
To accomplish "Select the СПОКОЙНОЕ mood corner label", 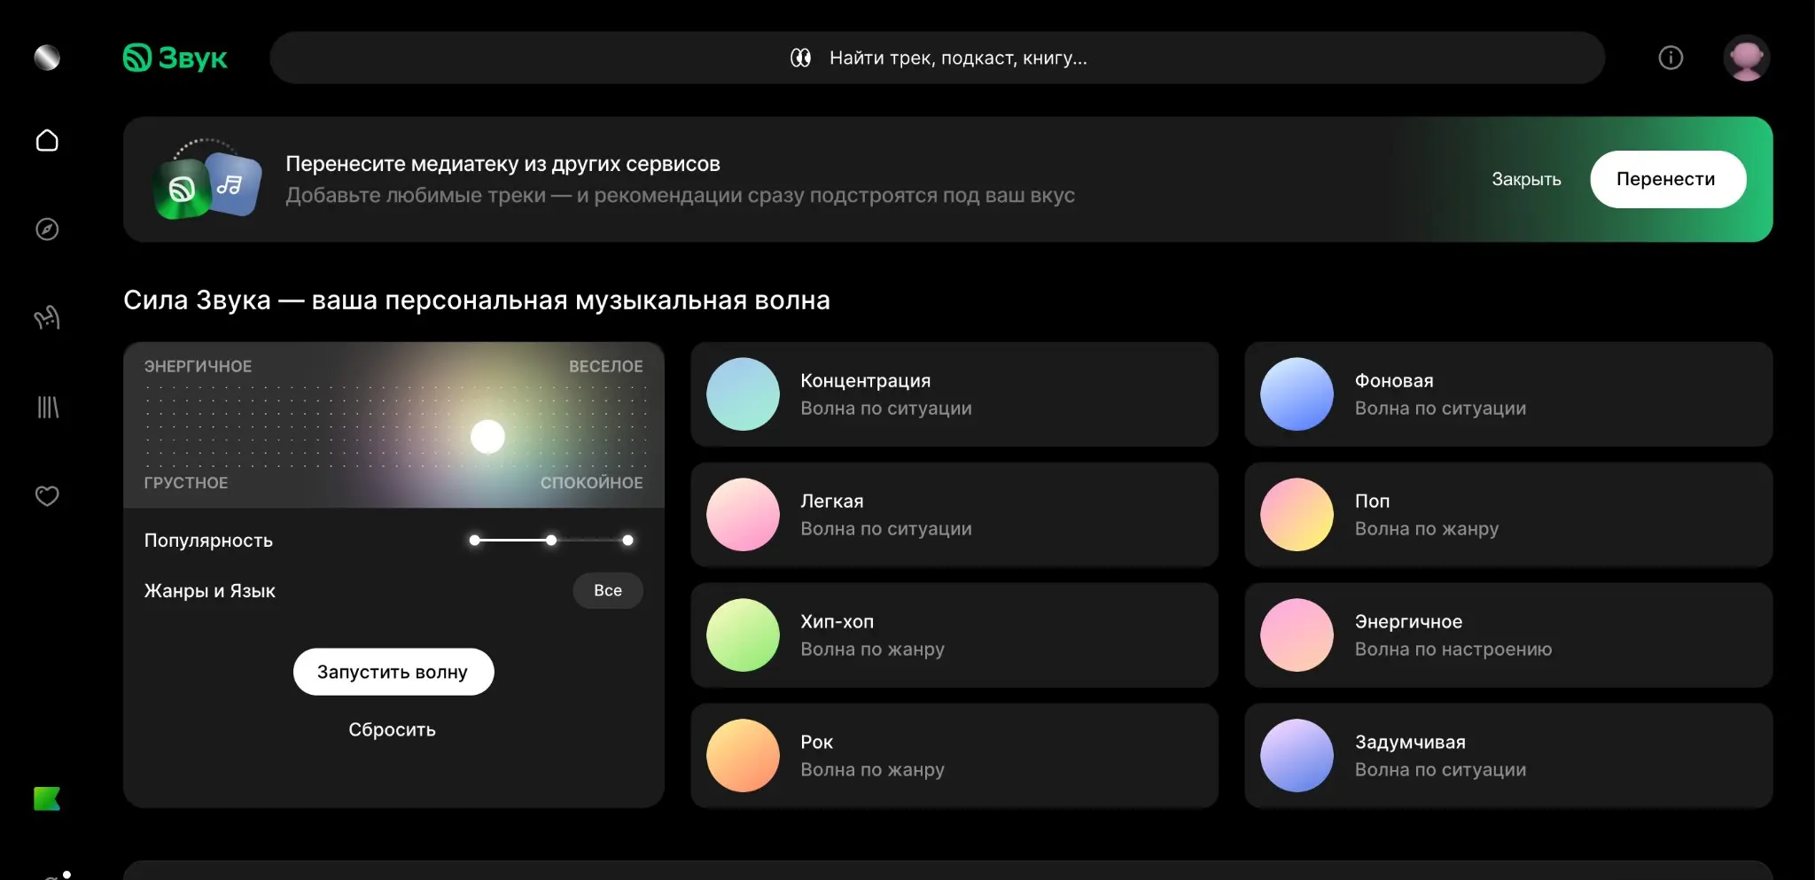I will click(592, 483).
